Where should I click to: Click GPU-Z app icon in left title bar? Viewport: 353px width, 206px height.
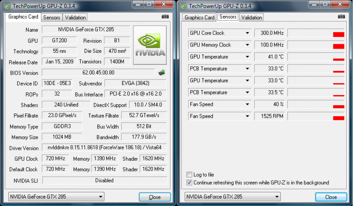click(x=7, y=6)
